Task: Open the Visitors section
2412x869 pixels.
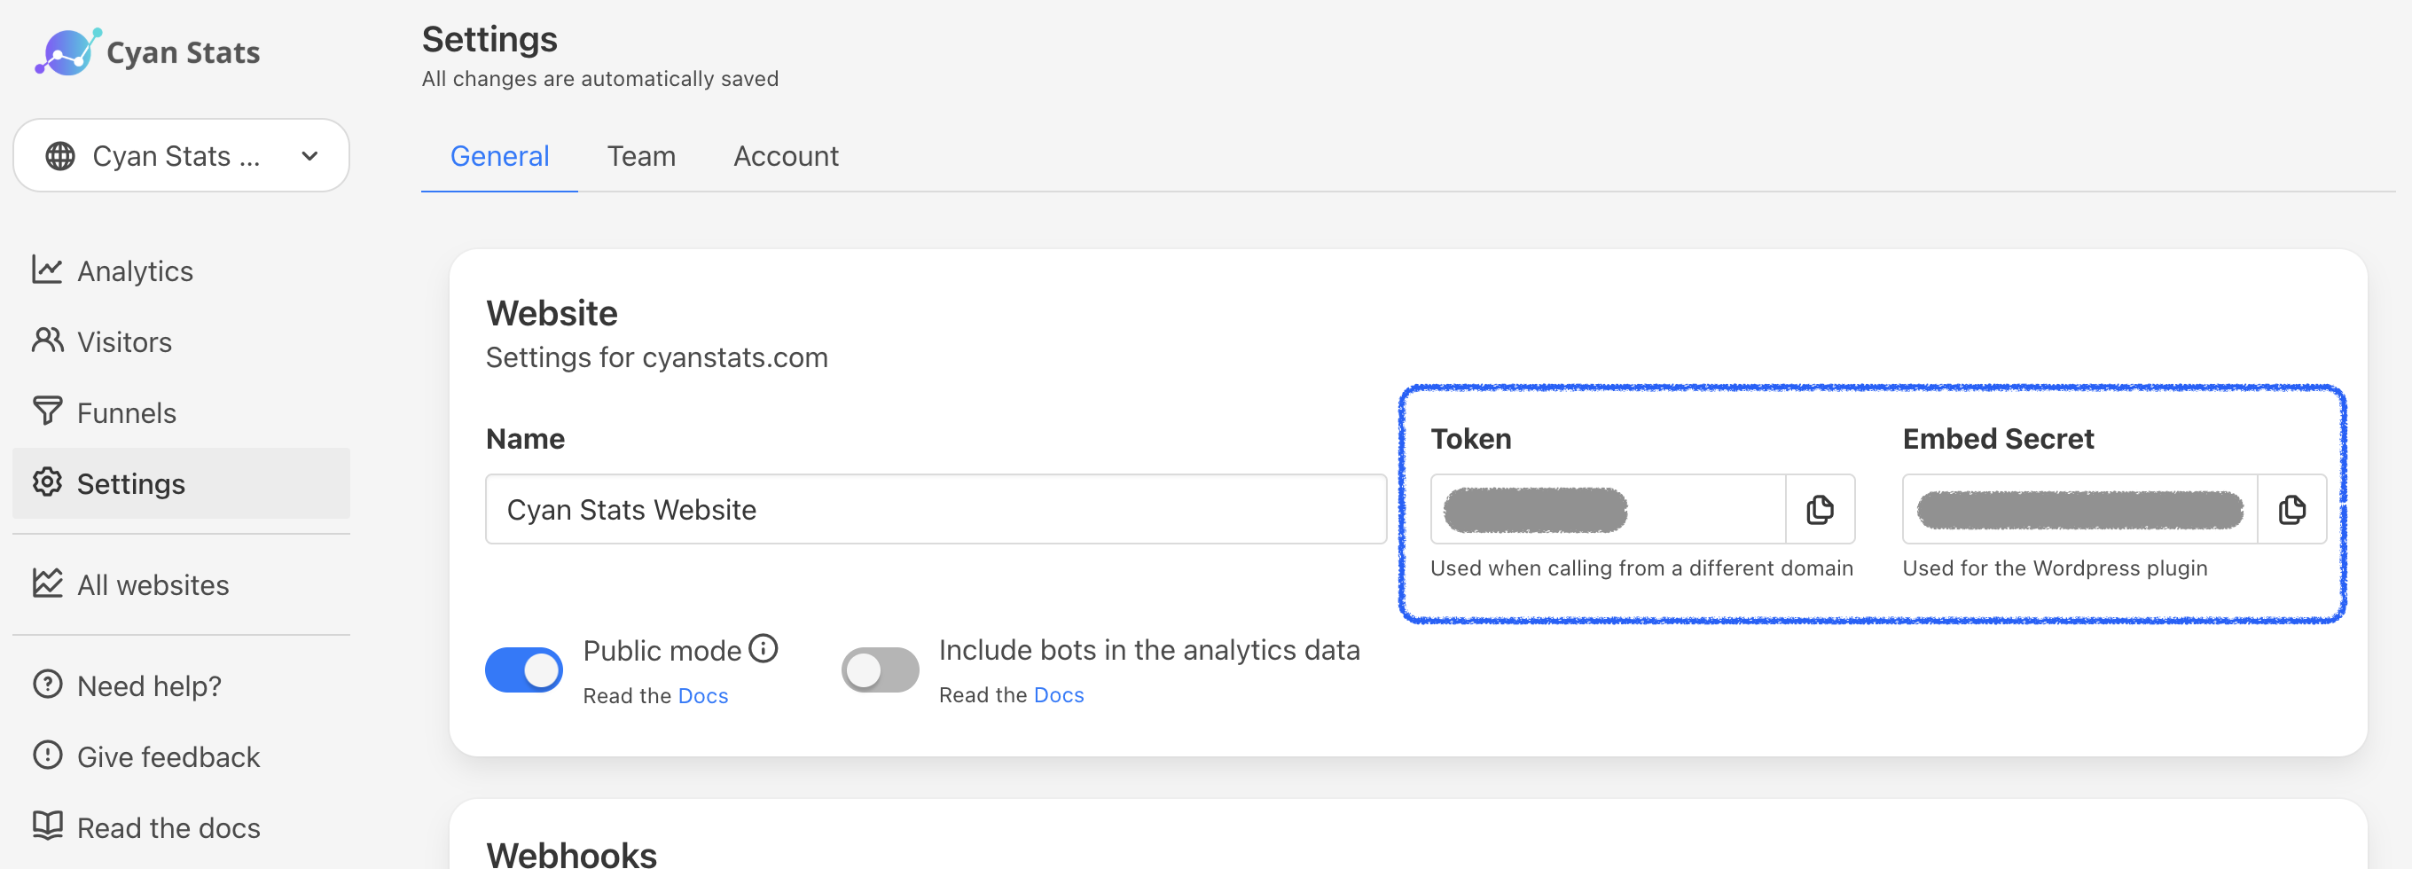Action: pos(123,341)
